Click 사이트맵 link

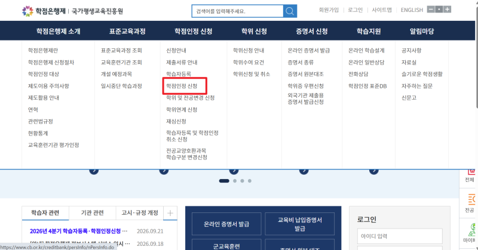coord(382,10)
